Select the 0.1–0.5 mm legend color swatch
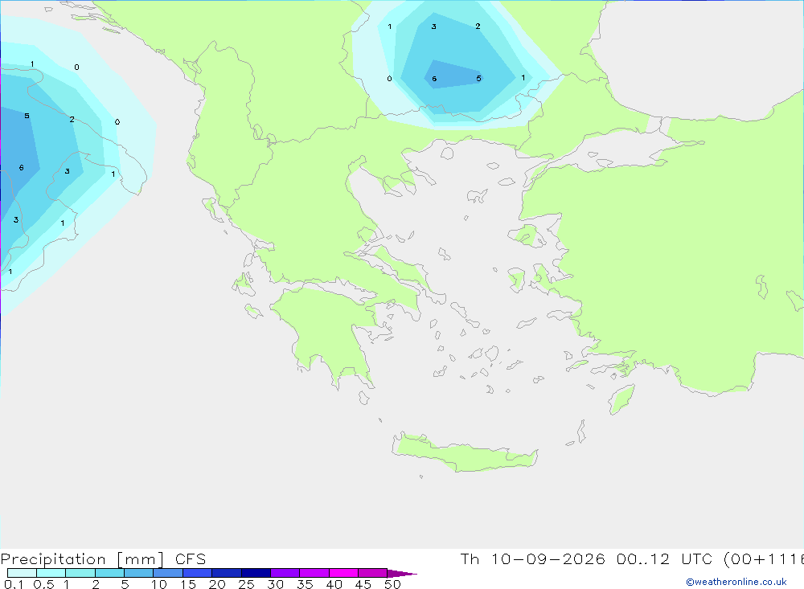 [22, 573]
